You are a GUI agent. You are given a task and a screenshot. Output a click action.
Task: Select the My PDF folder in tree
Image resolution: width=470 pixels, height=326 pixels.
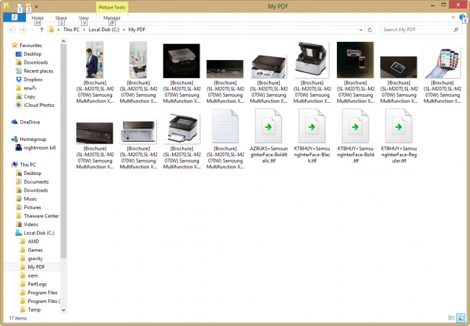click(36, 267)
